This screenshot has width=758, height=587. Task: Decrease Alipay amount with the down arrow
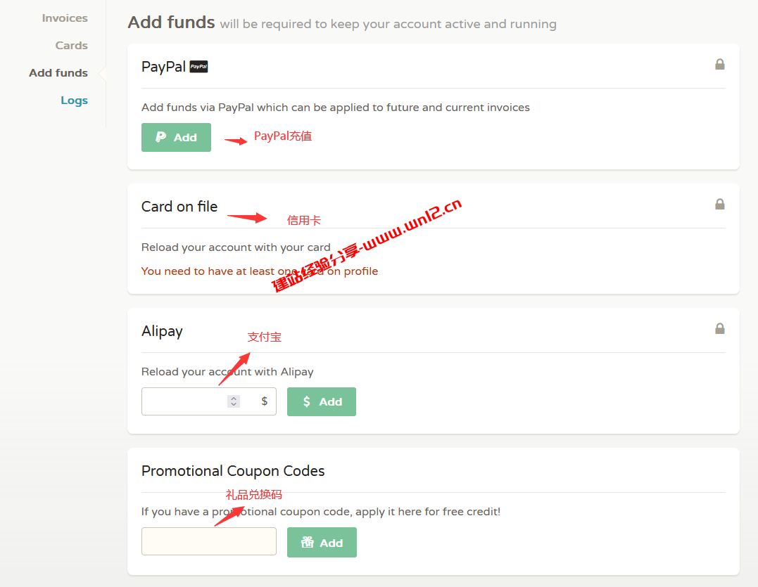coord(234,405)
